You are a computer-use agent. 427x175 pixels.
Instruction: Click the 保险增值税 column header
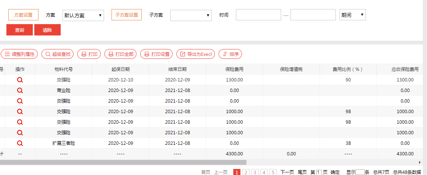coord(291,69)
